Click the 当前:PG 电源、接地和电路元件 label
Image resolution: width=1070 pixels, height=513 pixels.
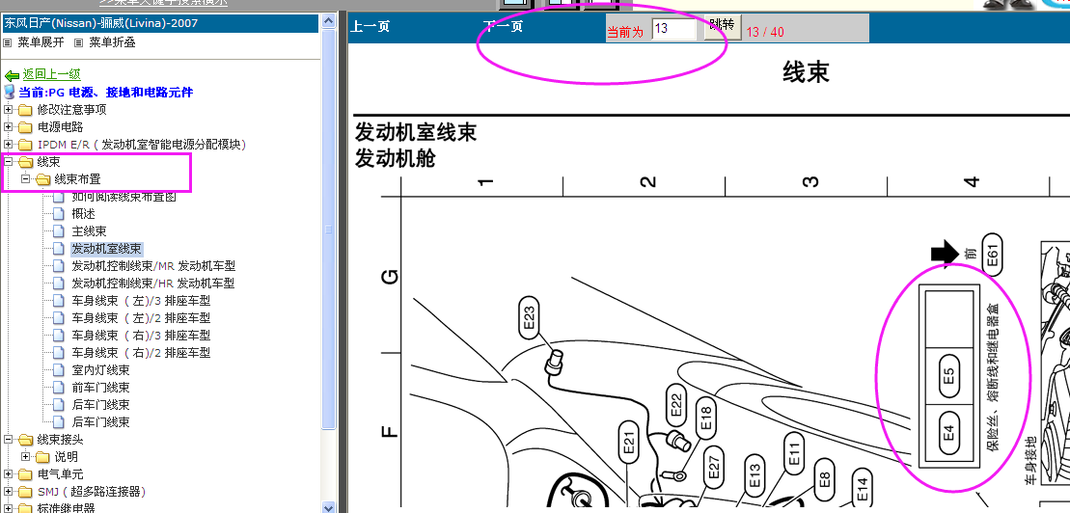coord(106,93)
